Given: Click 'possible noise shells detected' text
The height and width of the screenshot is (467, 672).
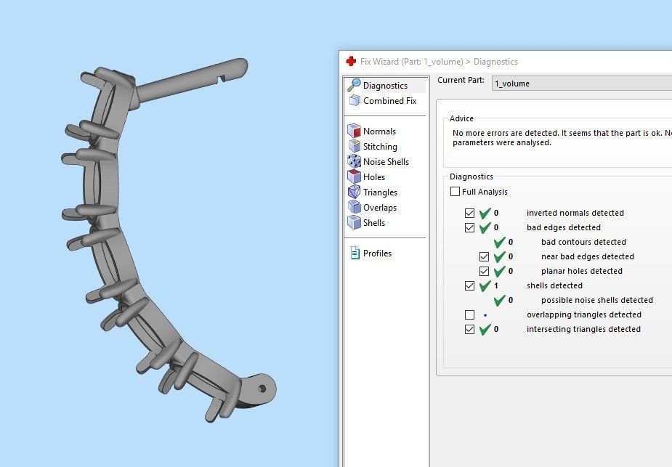Looking at the screenshot, I should (597, 301).
